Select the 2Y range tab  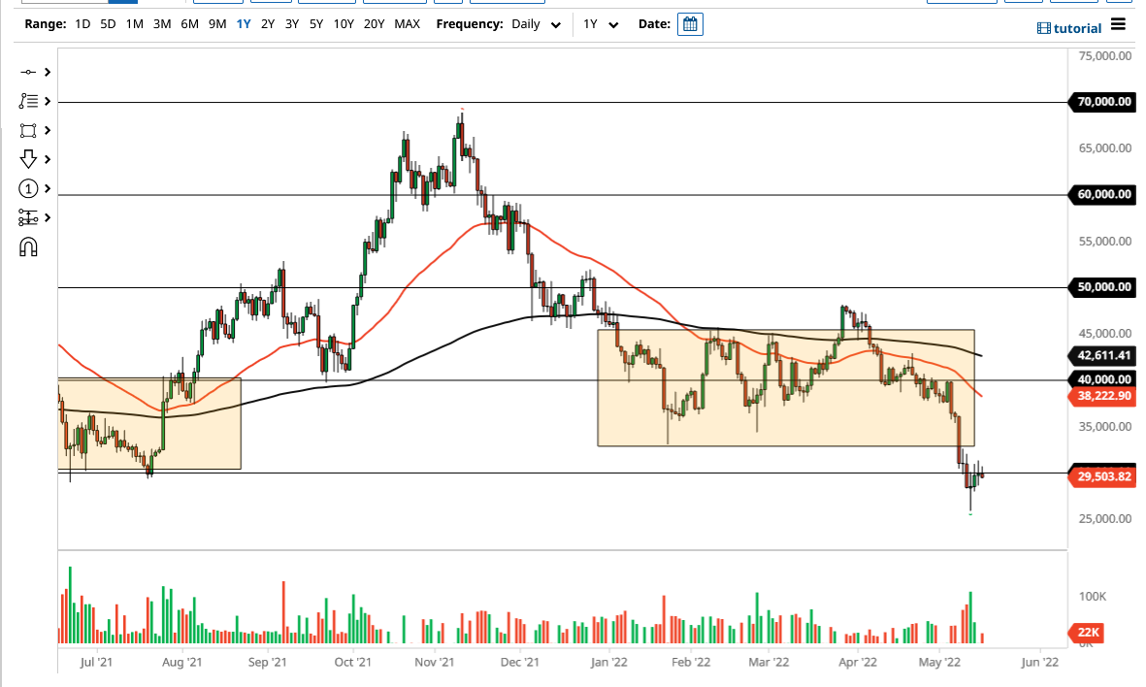tap(267, 23)
